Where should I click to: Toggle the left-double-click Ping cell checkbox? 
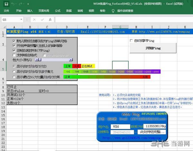14,41
